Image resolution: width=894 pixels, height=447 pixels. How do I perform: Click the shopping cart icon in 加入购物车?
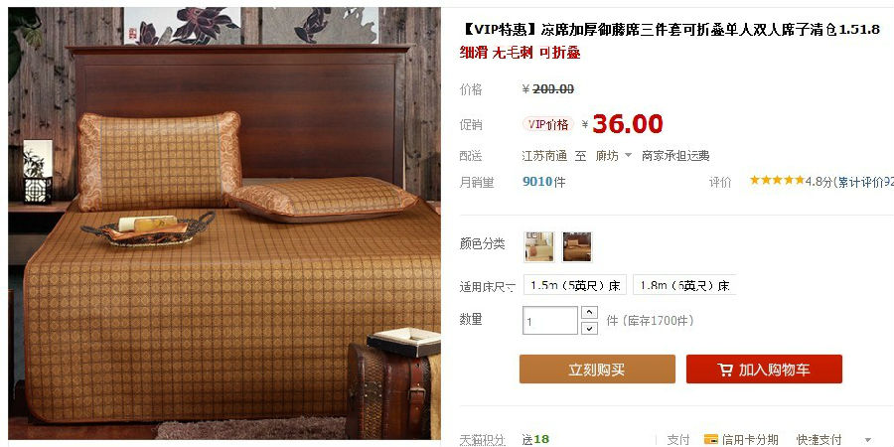click(x=725, y=371)
